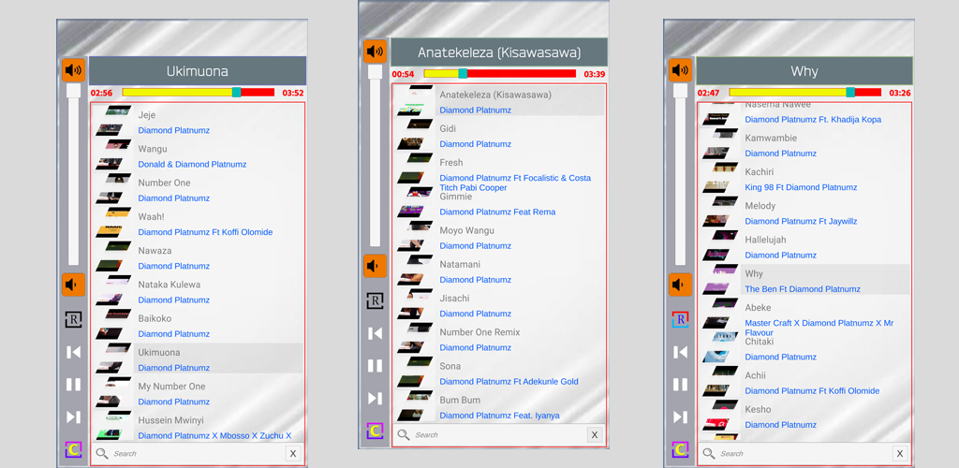The width and height of the screenshot is (959, 468).
Task: Clear search with X in Why player
Action: point(900,453)
